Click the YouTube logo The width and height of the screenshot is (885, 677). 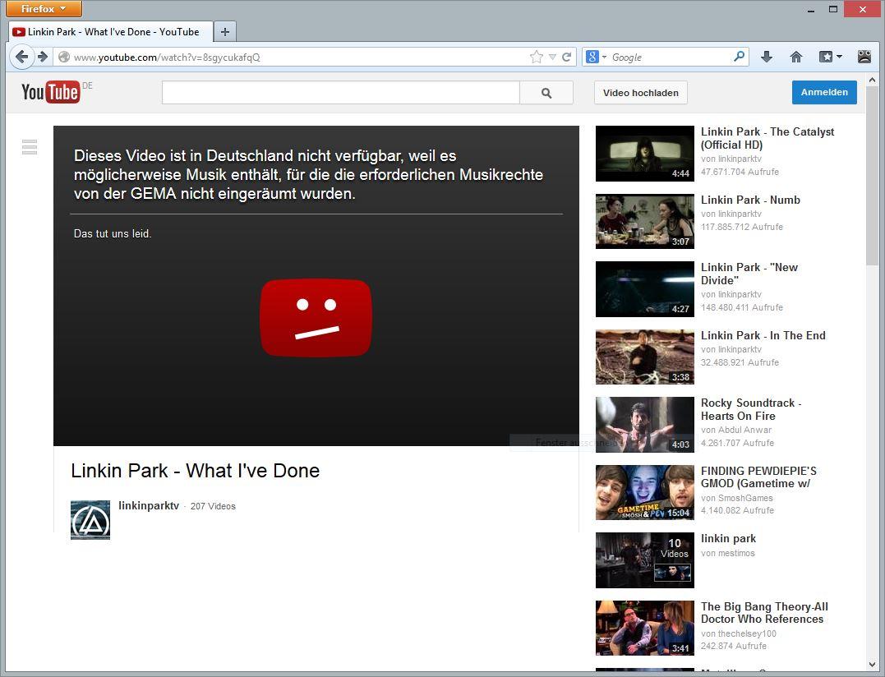pos(50,92)
